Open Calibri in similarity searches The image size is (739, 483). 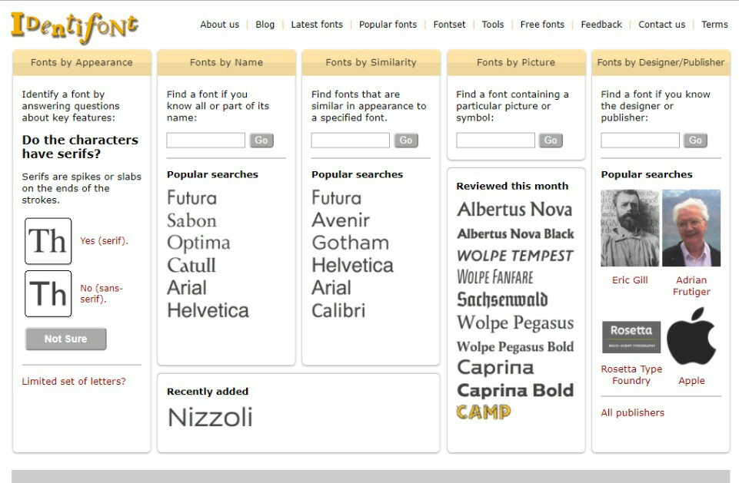click(338, 310)
